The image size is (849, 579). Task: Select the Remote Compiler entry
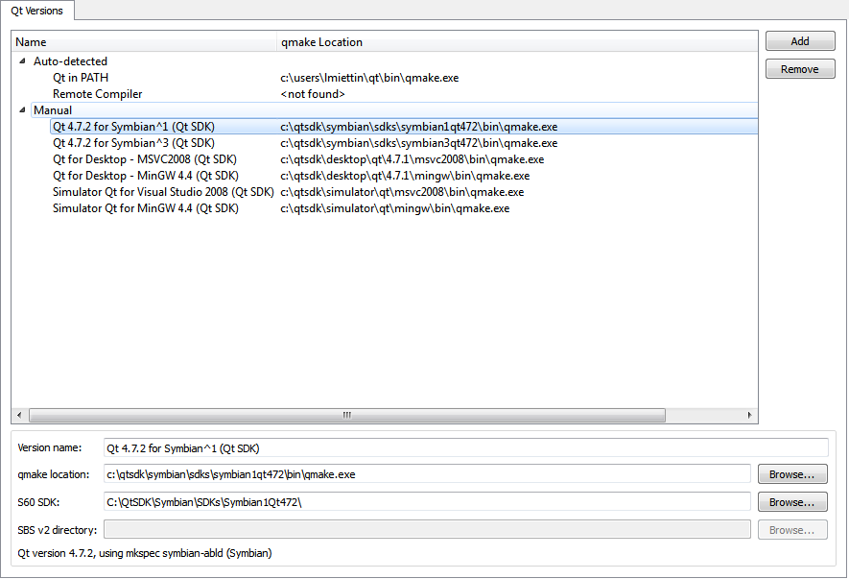point(98,94)
